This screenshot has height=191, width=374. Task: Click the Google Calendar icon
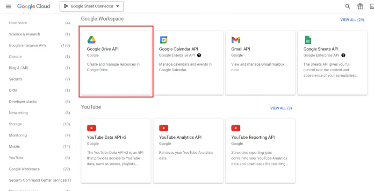(x=164, y=40)
